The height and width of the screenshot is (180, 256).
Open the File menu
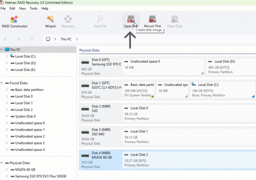(x=3, y=9)
